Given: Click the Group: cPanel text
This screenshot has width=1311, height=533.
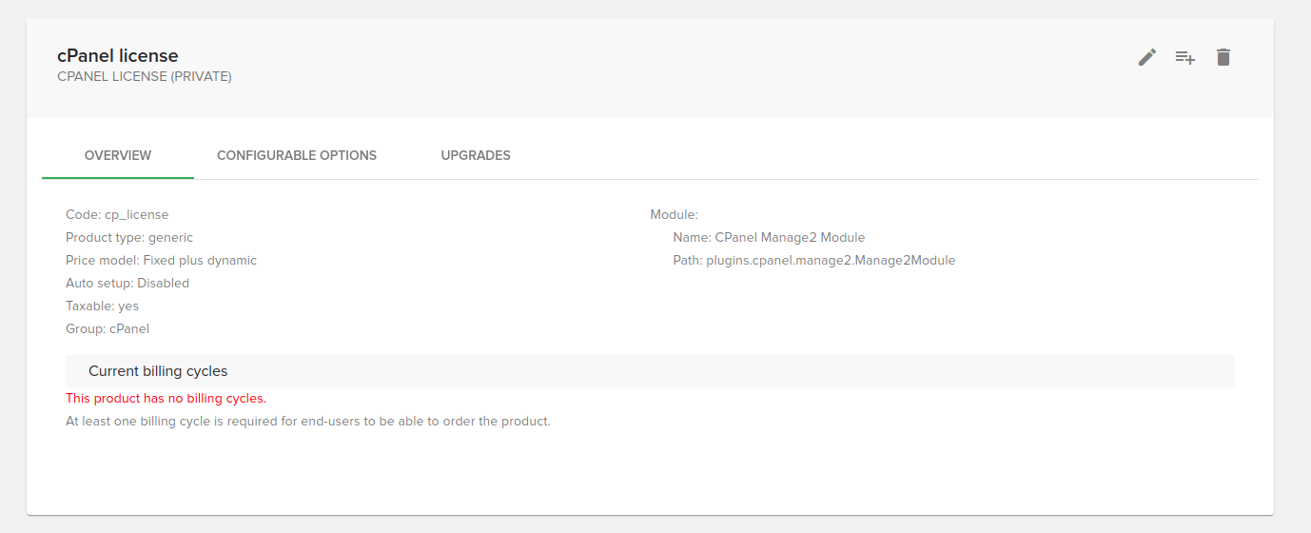Looking at the screenshot, I should coord(108,329).
